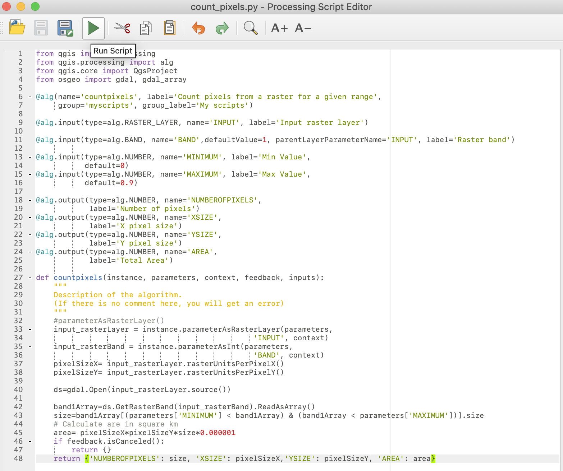Screen dimensions: 563x471
Task: Fold the MINIMUM input declaration block
Action: click(29, 157)
